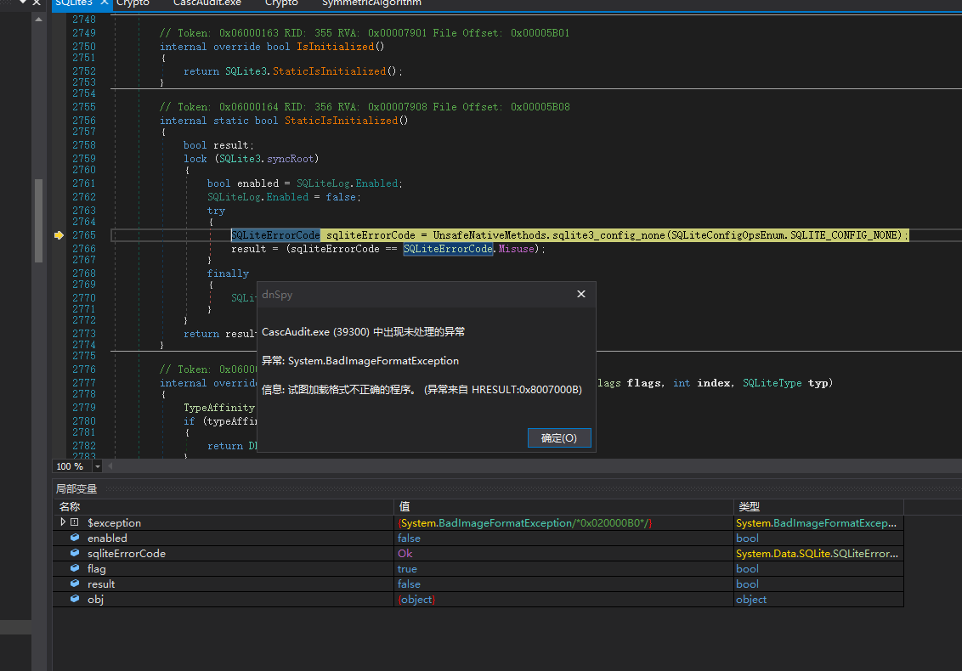Select the result variable cube icon
The width and height of the screenshot is (962, 671).
[x=75, y=584]
